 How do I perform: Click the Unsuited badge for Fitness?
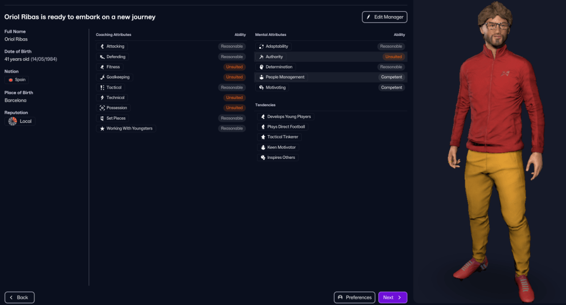point(234,67)
